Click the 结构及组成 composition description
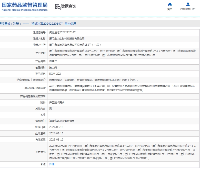200x169 pixels. (94, 80)
